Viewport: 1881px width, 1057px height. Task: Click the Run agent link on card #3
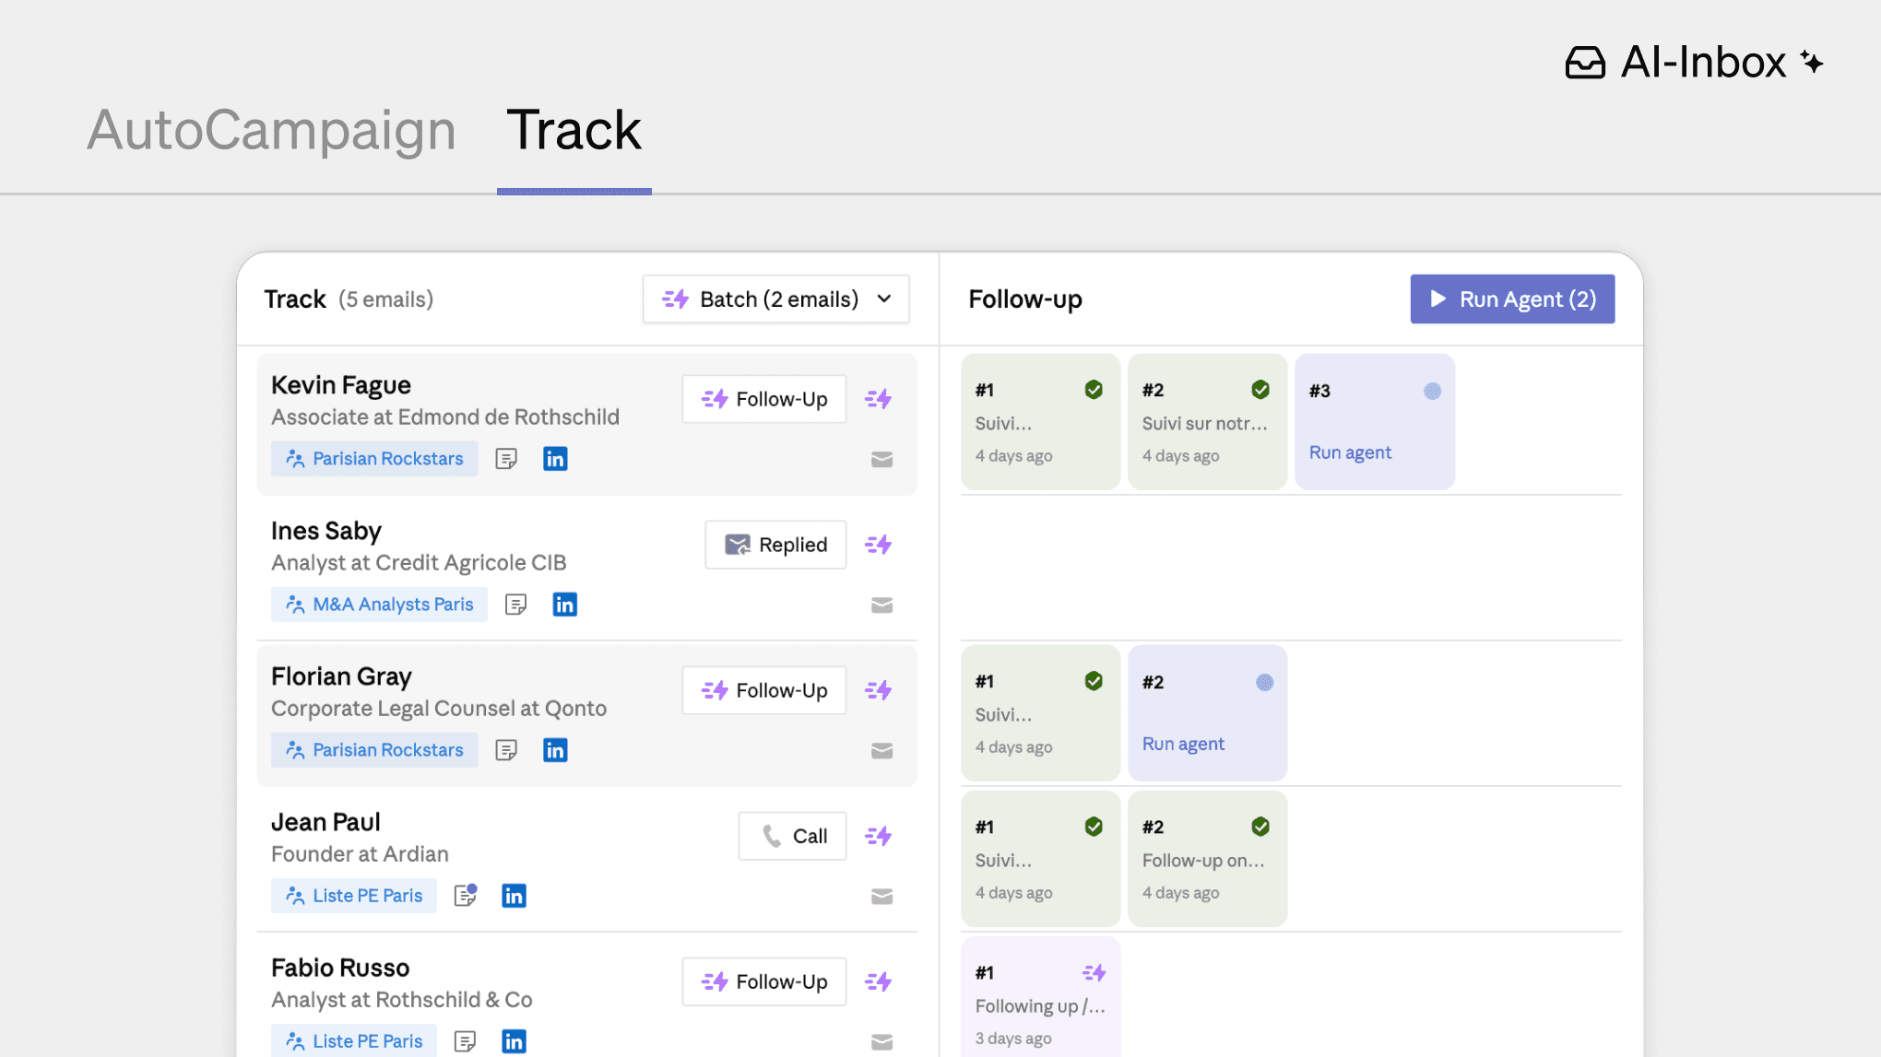pyautogui.click(x=1349, y=452)
